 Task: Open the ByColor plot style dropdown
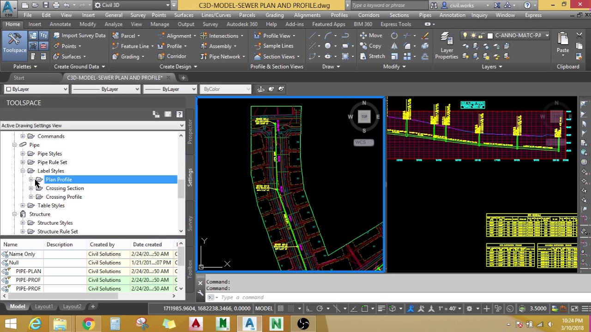225,89
